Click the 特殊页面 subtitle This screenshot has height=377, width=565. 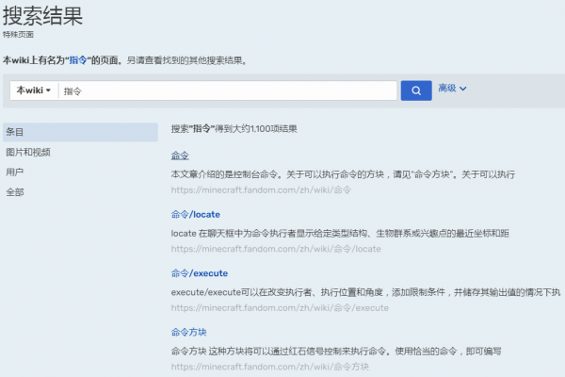click(x=18, y=35)
